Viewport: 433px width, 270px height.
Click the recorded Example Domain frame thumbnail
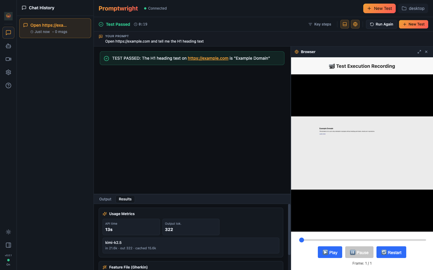[x=362, y=153]
